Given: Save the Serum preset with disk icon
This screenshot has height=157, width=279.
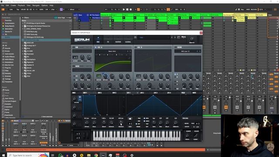Looking at the screenshot, I should pos(136,38).
